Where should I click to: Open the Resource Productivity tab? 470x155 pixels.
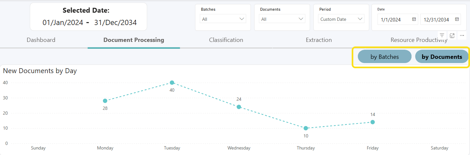(x=419, y=40)
